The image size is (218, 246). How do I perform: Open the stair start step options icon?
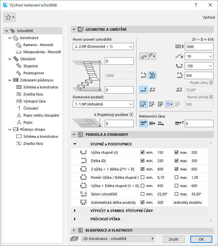[143, 56]
